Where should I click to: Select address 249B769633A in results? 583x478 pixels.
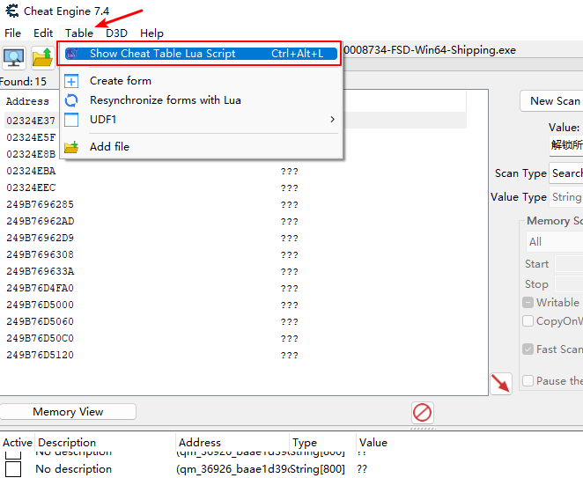point(41,271)
